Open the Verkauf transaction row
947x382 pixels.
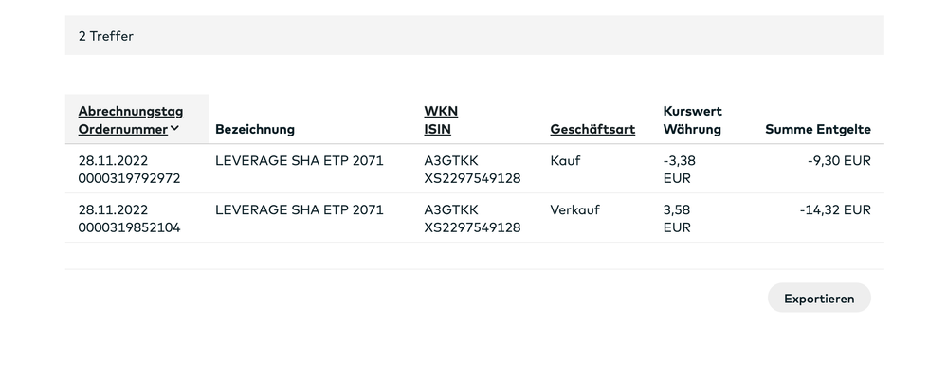click(x=574, y=209)
